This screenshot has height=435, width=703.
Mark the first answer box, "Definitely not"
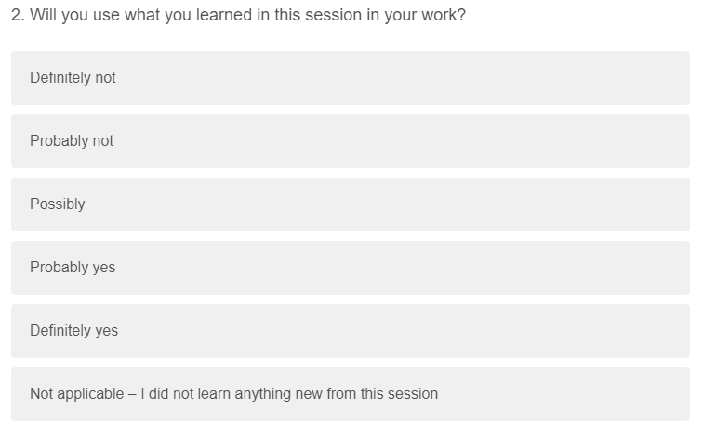[351, 78]
